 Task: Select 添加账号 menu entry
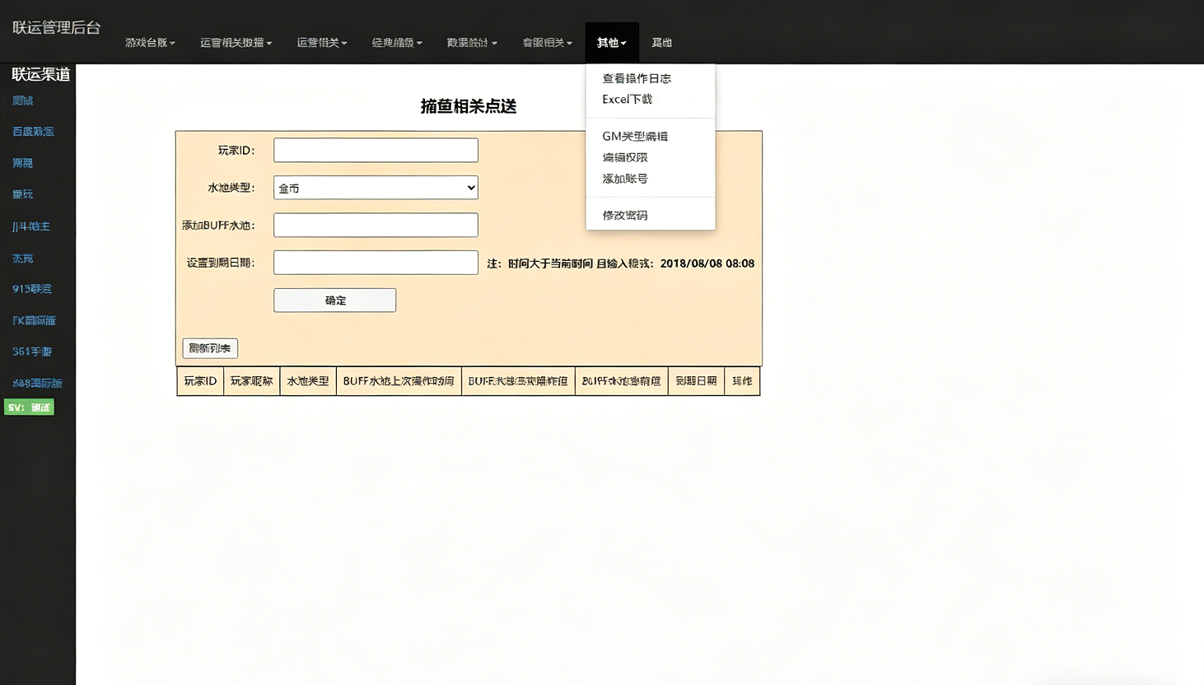[x=625, y=179]
